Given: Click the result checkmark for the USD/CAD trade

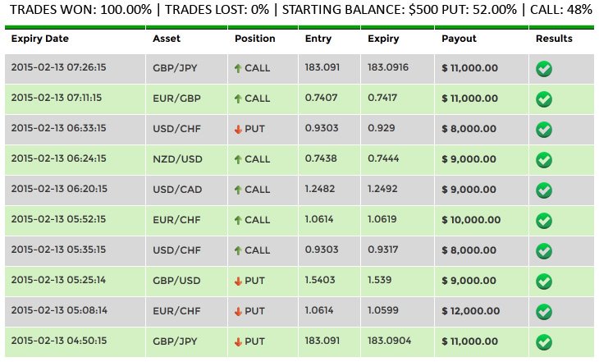Looking at the screenshot, I should pyautogui.click(x=543, y=190).
